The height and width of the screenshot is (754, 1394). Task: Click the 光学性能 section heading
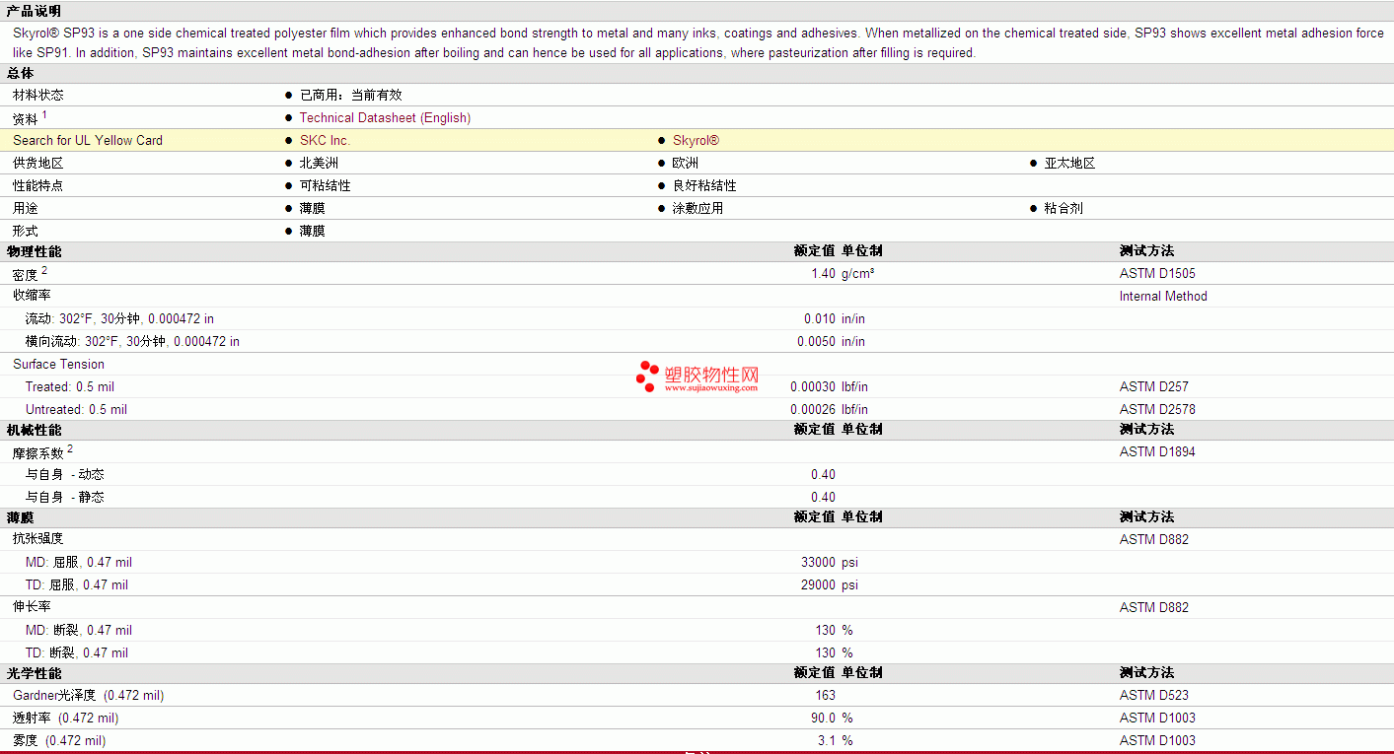point(34,673)
